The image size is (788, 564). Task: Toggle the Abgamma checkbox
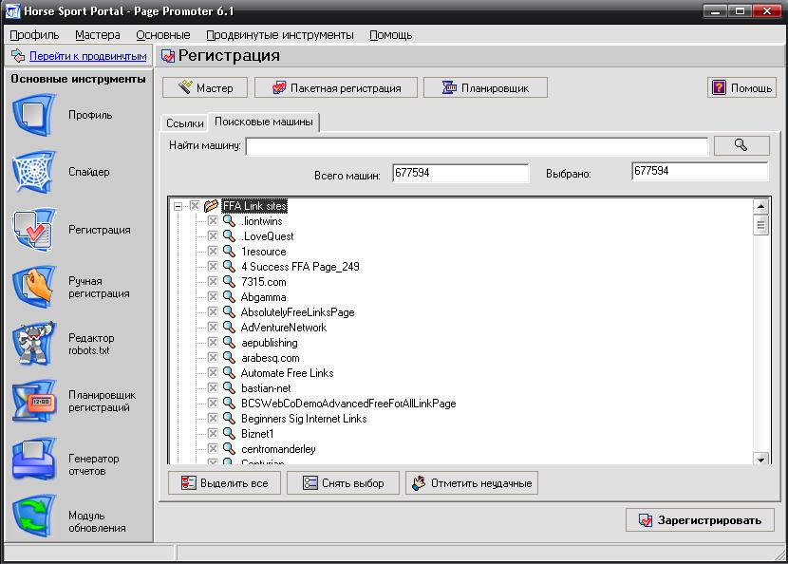coord(213,297)
